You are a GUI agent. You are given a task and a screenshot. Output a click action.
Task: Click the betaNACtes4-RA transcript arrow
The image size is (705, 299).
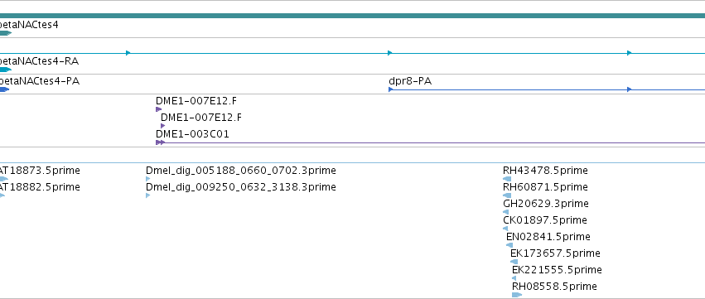tap(6, 70)
